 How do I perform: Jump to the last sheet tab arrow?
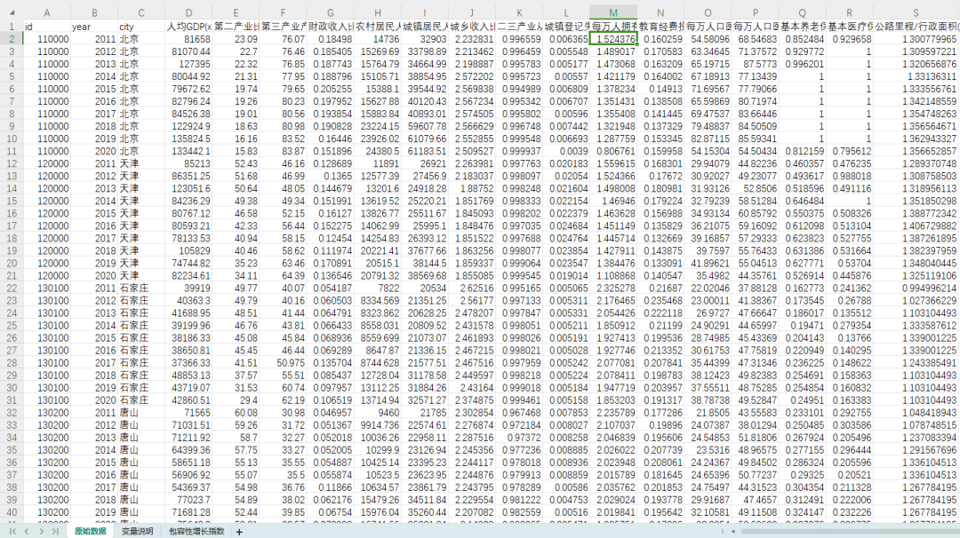(55, 531)
